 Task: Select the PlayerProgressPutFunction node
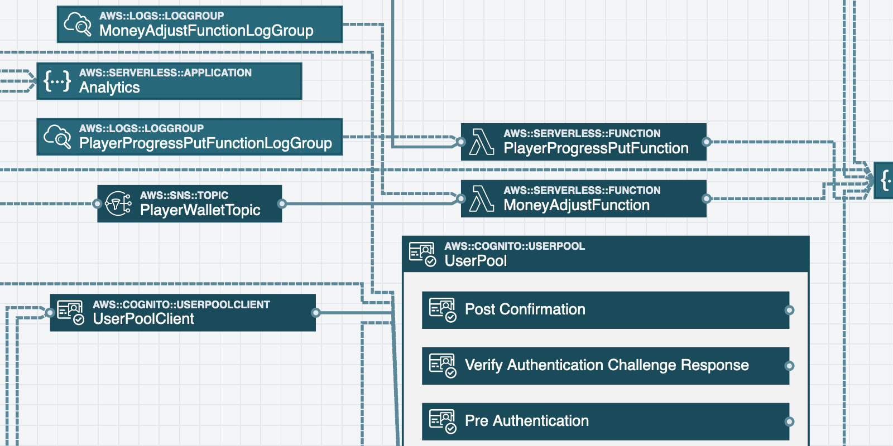584,142
